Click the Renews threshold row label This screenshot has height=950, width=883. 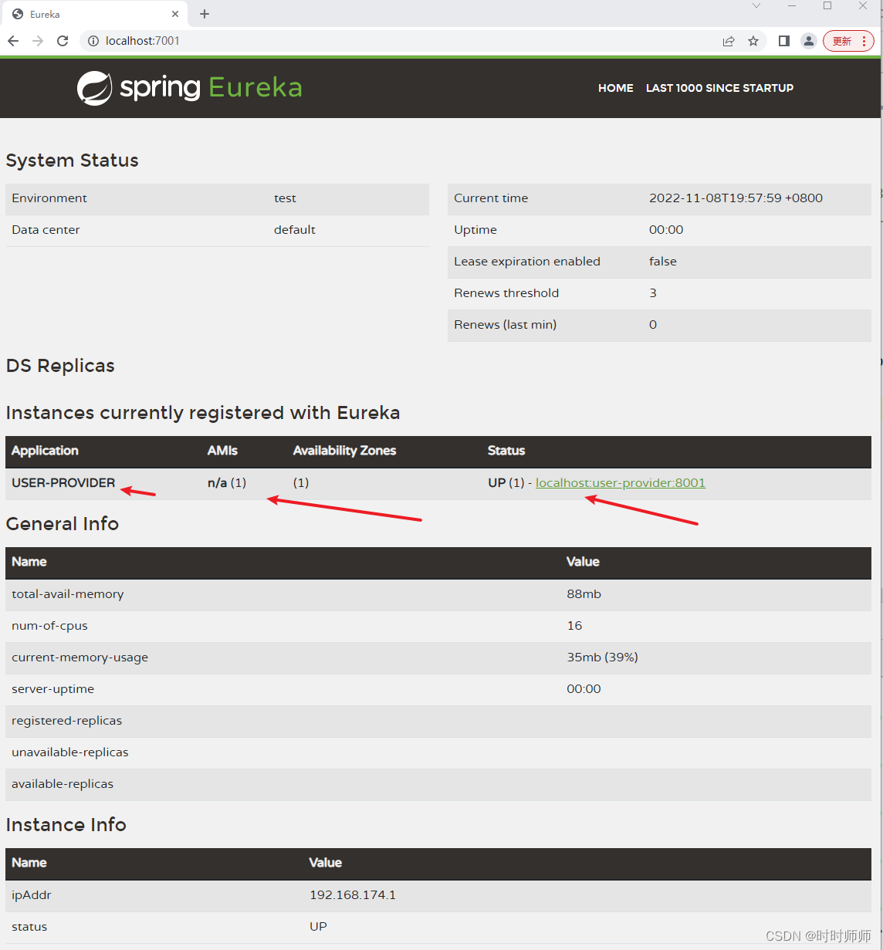pyautogui.click(x=506, y=293)
